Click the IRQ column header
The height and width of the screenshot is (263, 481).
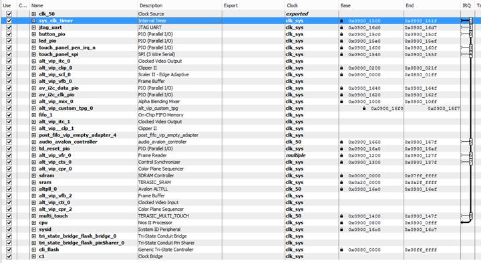click(x=466, y=5)
